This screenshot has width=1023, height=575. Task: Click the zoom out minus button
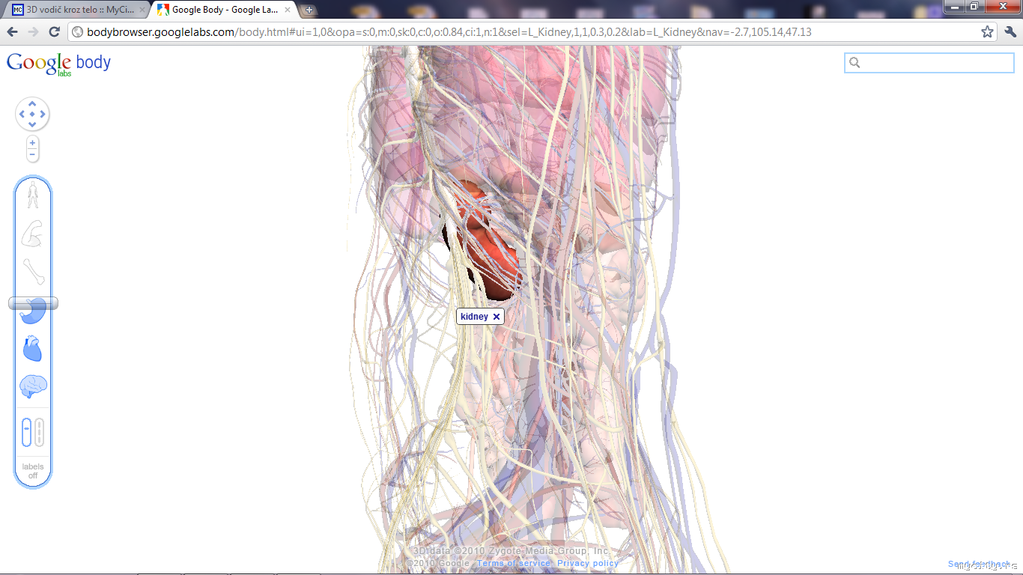click(x=32, y=154)
